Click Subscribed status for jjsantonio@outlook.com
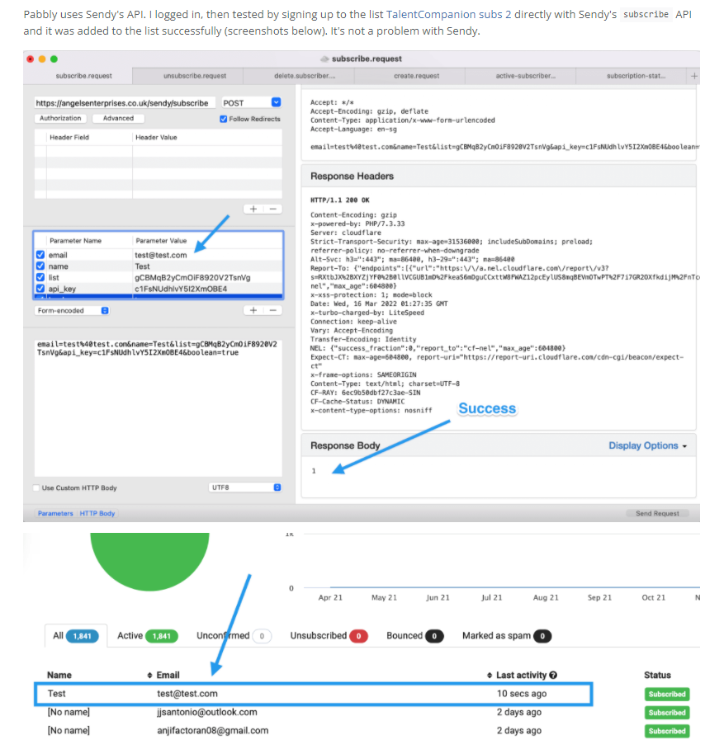Image resolution: width=724 pixels, height=749 pixels. [666, 713]
